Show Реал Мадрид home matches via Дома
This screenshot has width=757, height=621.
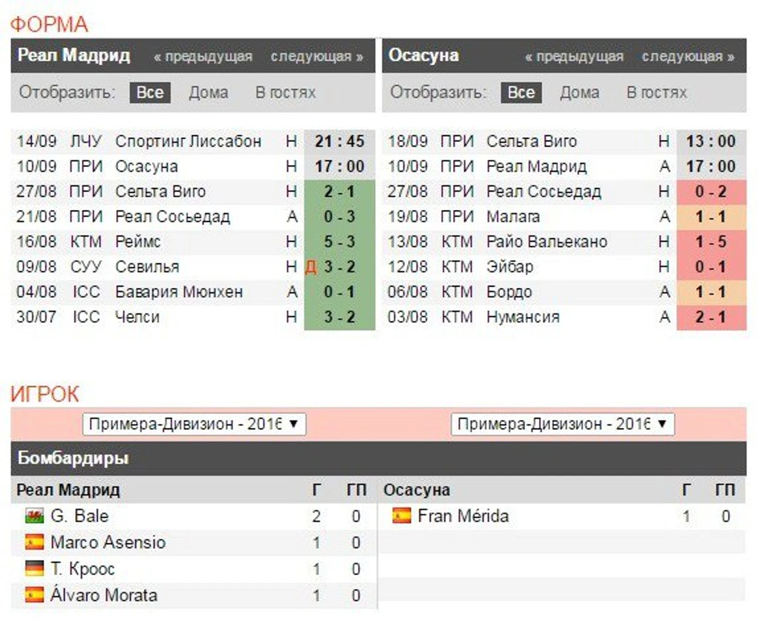click(208, 92)
